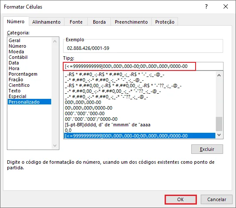Click the category list scroll-down arrow
The image size is (236, 208).
click(x=55, y=145)
